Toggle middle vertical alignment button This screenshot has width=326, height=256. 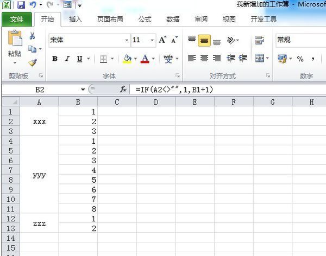(x=204, y=40)
